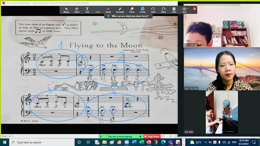Focus the 'Type here to search' box

[x=42, y=142]
